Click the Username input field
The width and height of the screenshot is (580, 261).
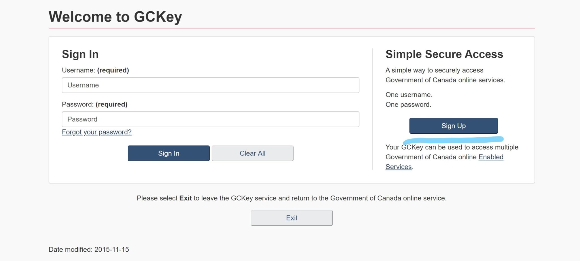tap(210, 85)
